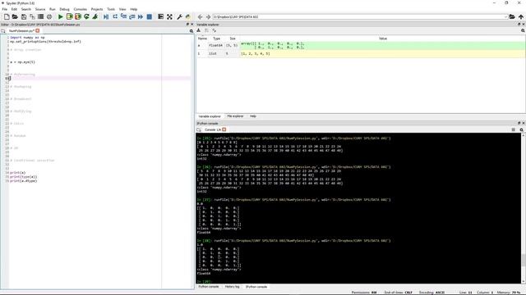This screenshot has height=295, width=526.
Task: Click the Save all files icon
Action: pos(32,16)
